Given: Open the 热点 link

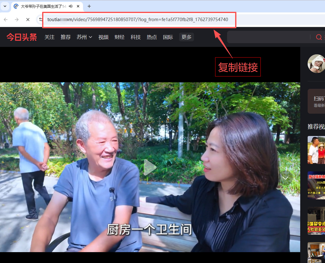Looking at the screenshot, I should coord(152,37).
